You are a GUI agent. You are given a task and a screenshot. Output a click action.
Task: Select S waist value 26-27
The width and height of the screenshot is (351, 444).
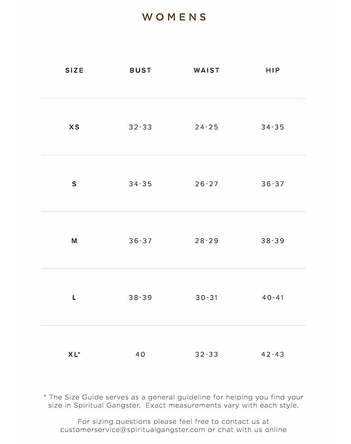pos(206,184)
